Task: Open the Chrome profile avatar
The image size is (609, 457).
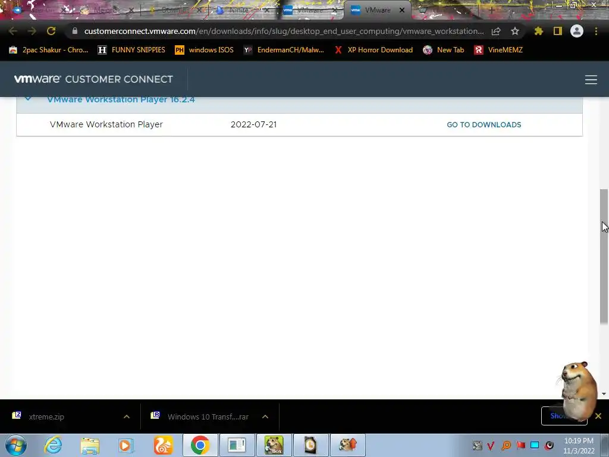Action: (x=577, y=31)
